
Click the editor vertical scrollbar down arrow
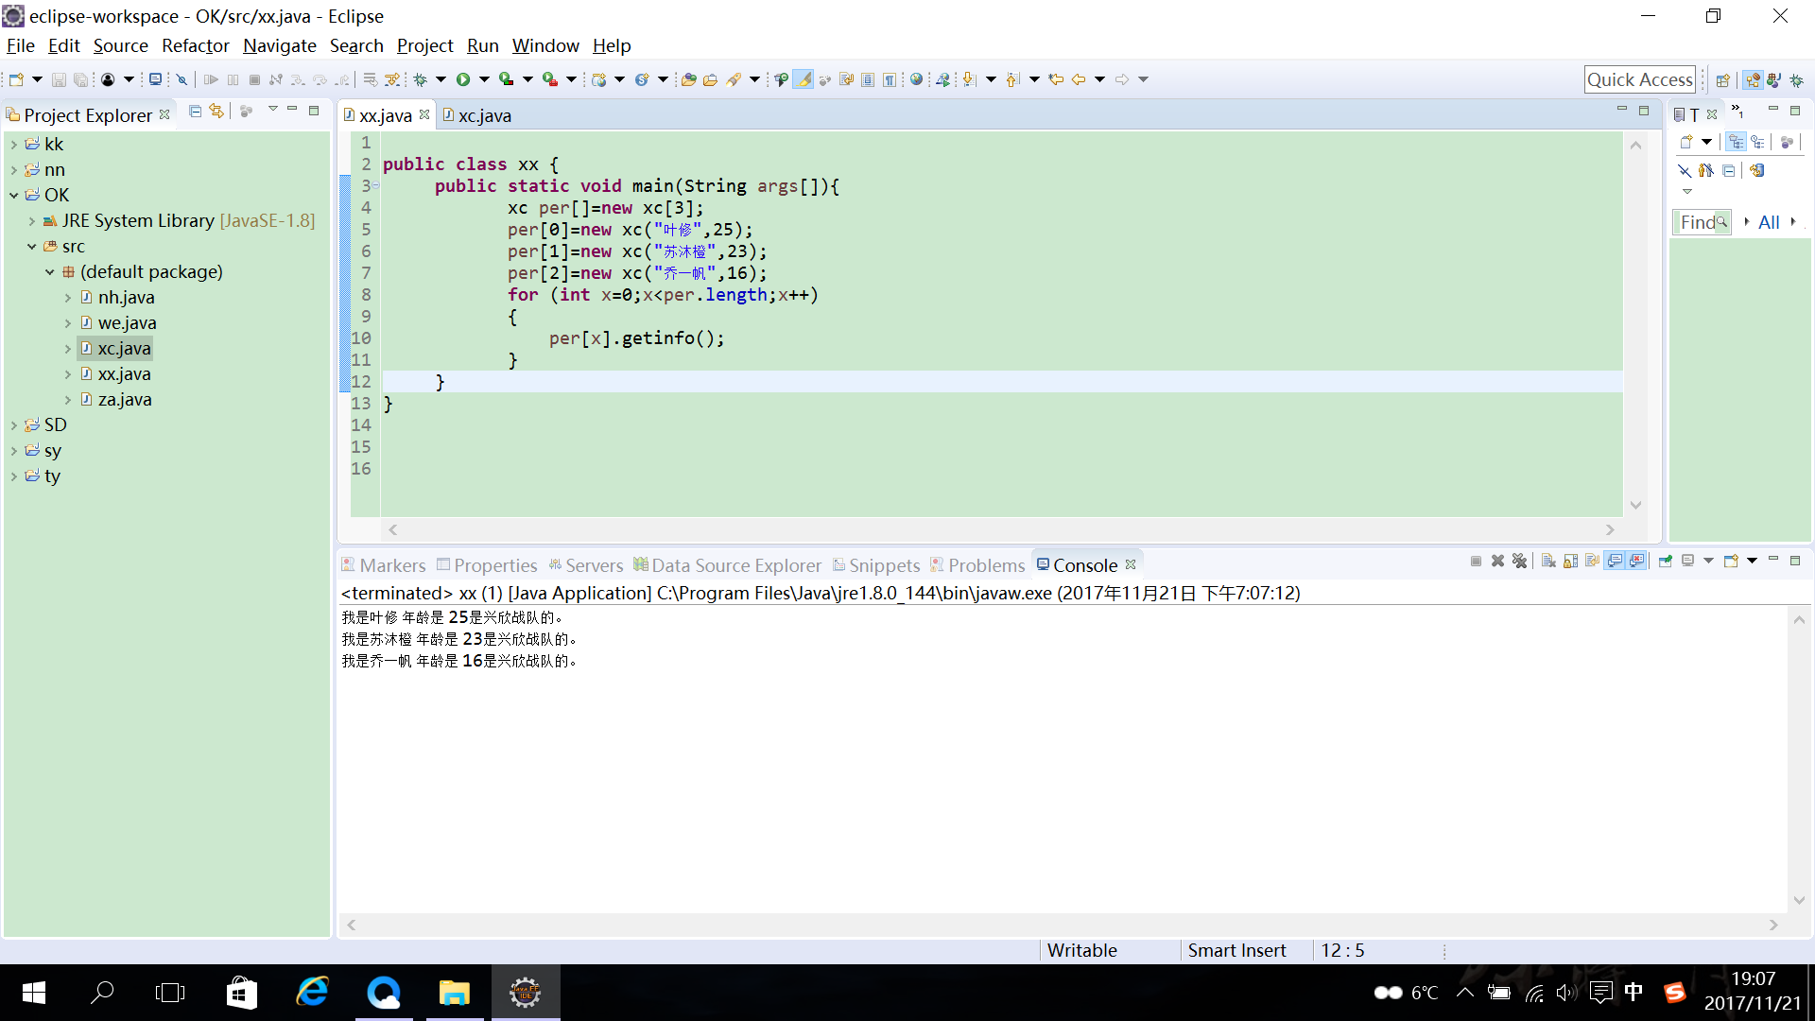click(1635, 505)
